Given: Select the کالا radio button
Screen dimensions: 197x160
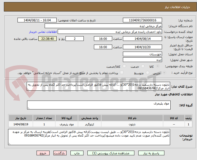Looking at the screenshot, I should click(158, 66).
